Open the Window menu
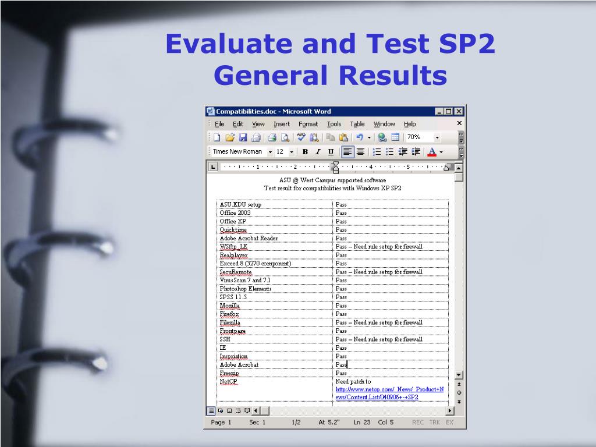596x447 pixels. pos(384,124)
